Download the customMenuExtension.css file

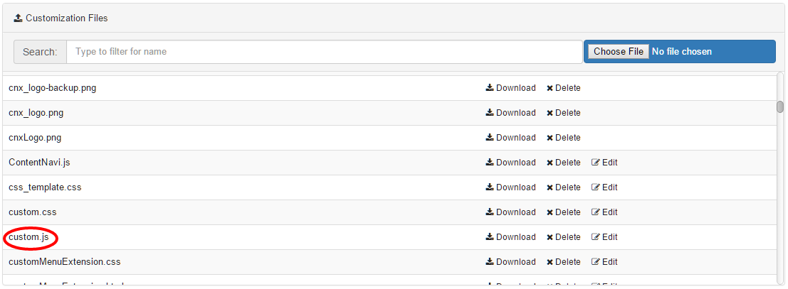tap(510, 262)
